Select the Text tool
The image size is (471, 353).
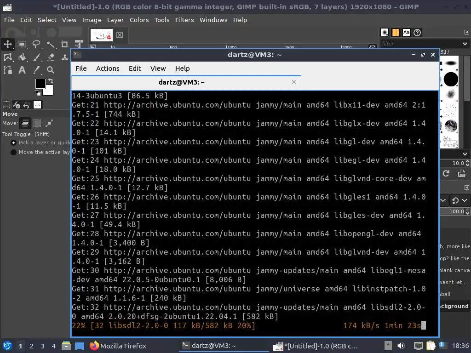22,70
